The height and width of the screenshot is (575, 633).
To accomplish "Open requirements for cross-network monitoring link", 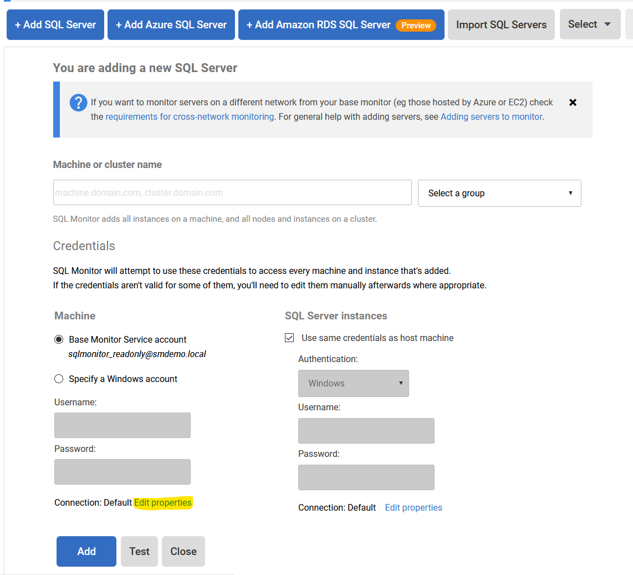I will point(190,116).
